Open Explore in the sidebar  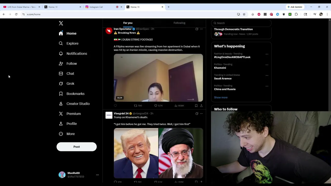tap(69, 43)
